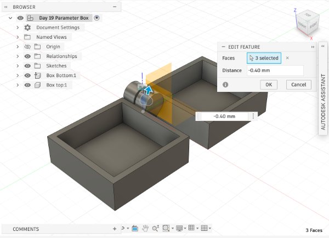Hide the Box Bottom:1 component

coord(27,76)
